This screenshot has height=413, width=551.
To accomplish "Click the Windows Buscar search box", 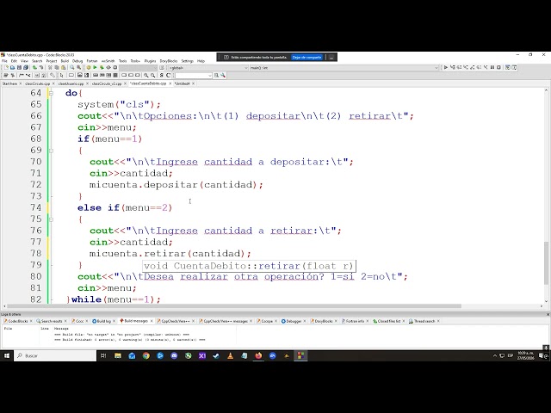I will click(55, 355).
